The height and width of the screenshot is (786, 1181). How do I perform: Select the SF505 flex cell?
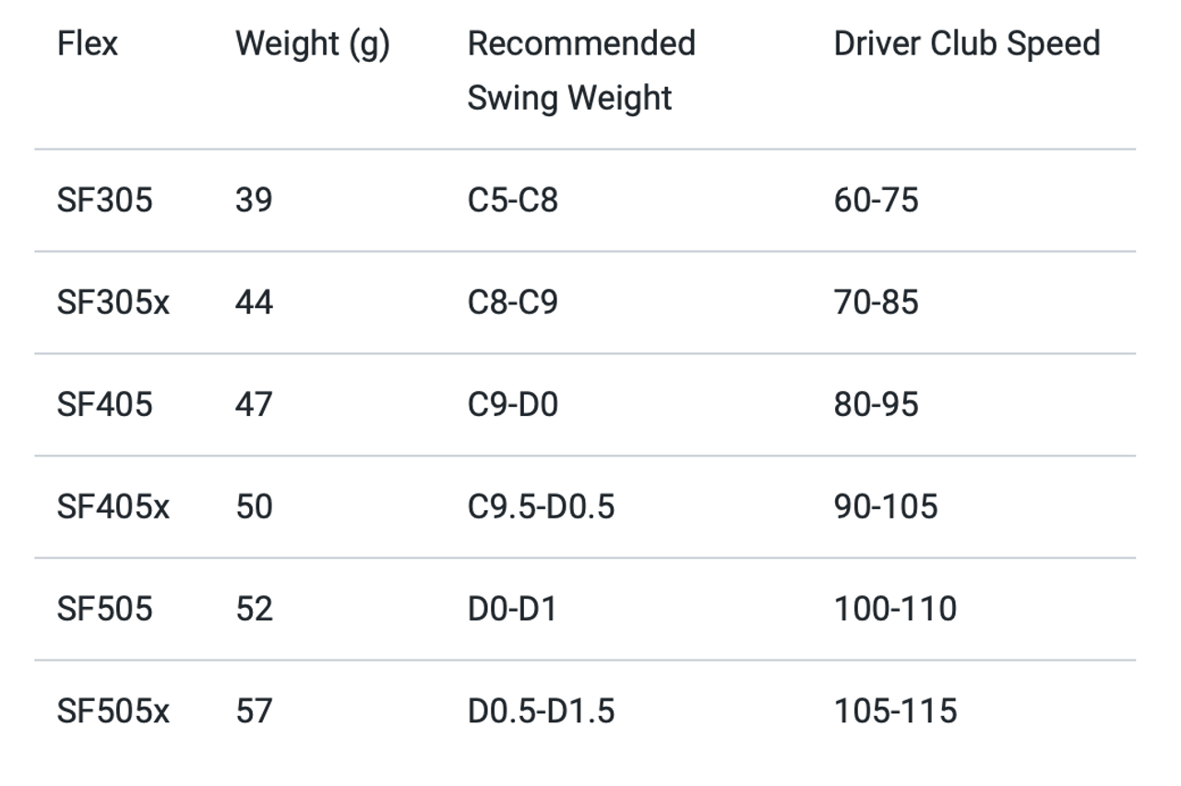pyautogui.click(x=105, y=609)
